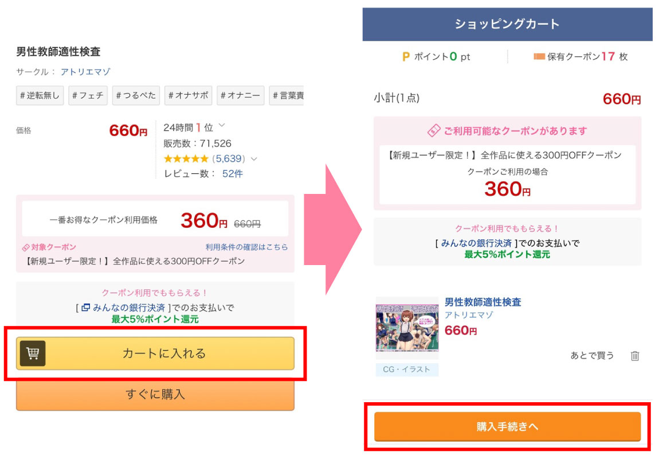Click the あとで買う link in the cart
This screenshot has height=459, width=659.
592,355
